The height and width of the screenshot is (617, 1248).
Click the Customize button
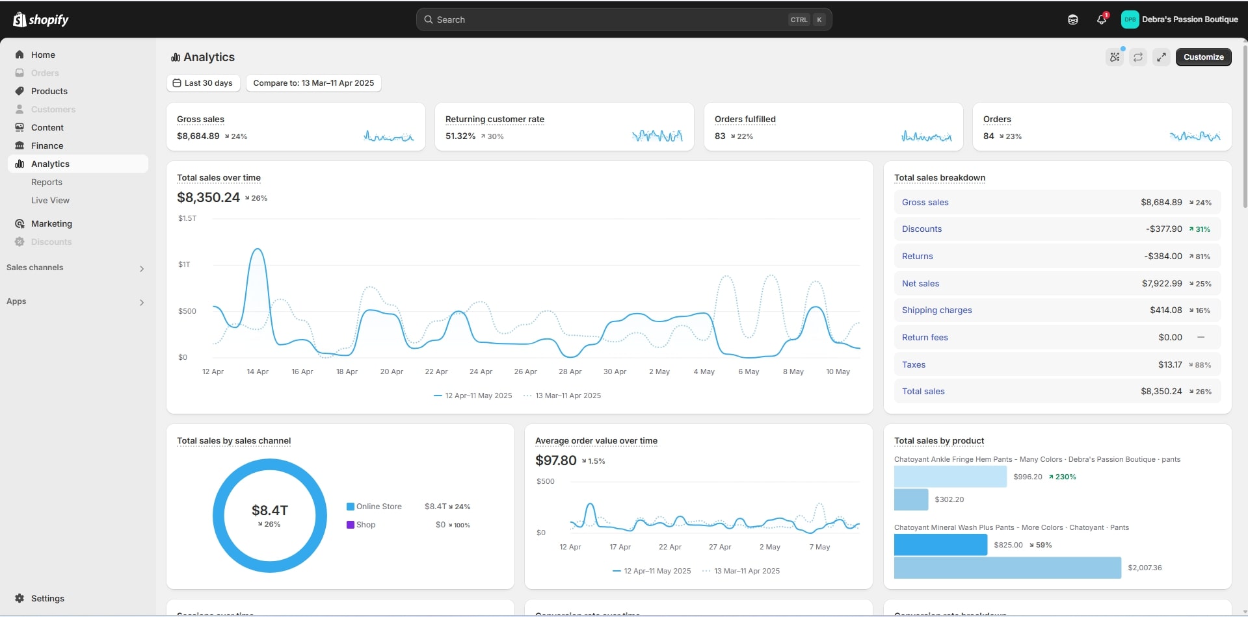tap(1203, 57)
